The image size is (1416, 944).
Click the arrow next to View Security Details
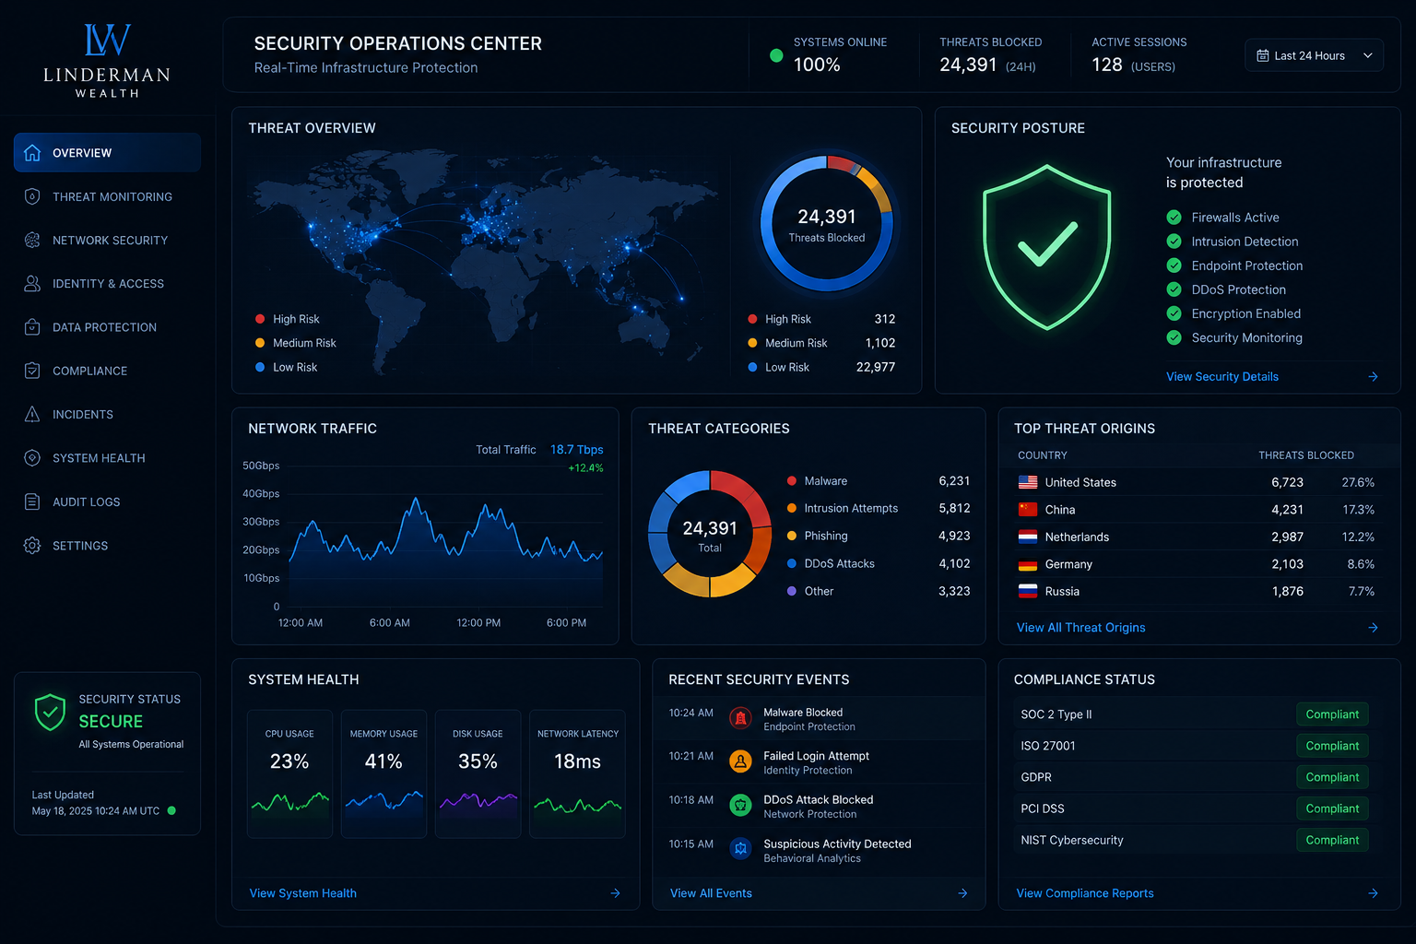pyautogui.click(x=1373, y=376)
